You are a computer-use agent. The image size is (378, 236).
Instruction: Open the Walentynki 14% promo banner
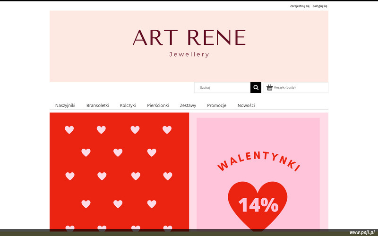[x=258, y=172]
